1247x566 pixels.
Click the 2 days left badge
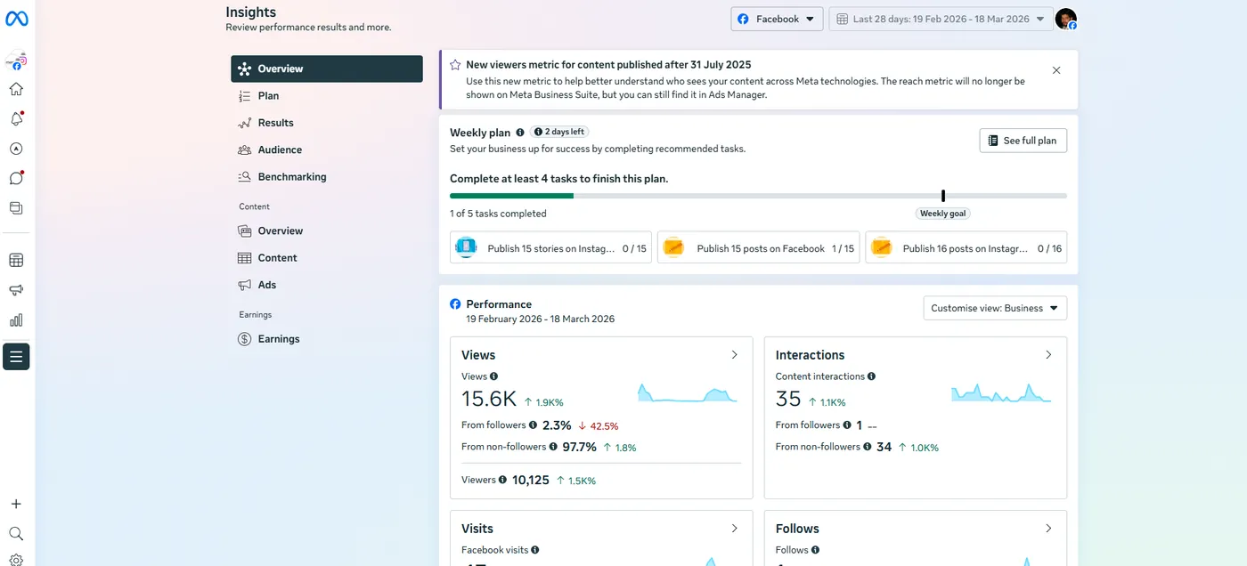pyautogui.click(x=559, y=132)
